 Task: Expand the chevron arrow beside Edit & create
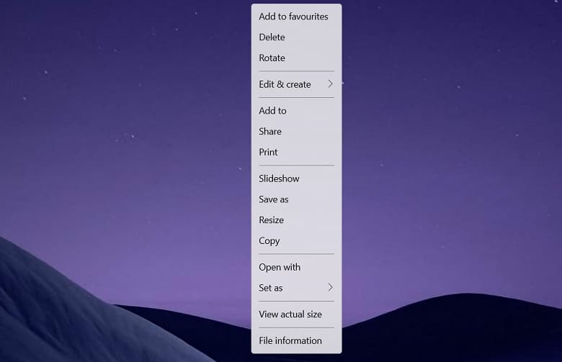[330, 84]
